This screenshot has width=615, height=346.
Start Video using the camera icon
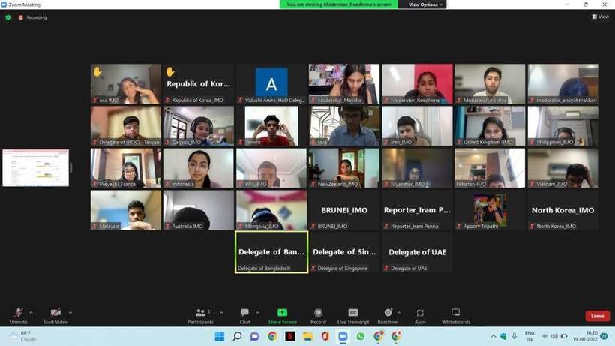click(x=55, y=312)
